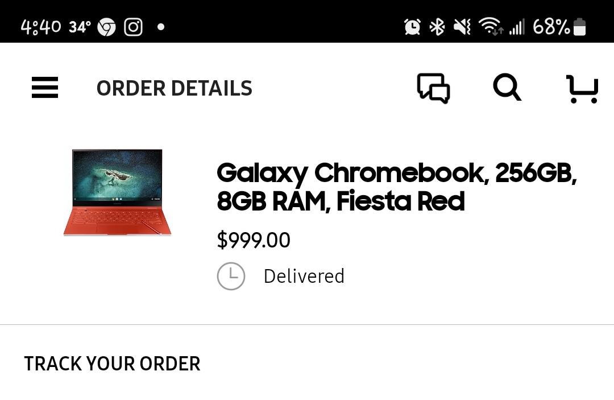This screenshot has width=614, height=400.
Task: Open the Galaxy Chromebook product title link
Action: (397, 187)
